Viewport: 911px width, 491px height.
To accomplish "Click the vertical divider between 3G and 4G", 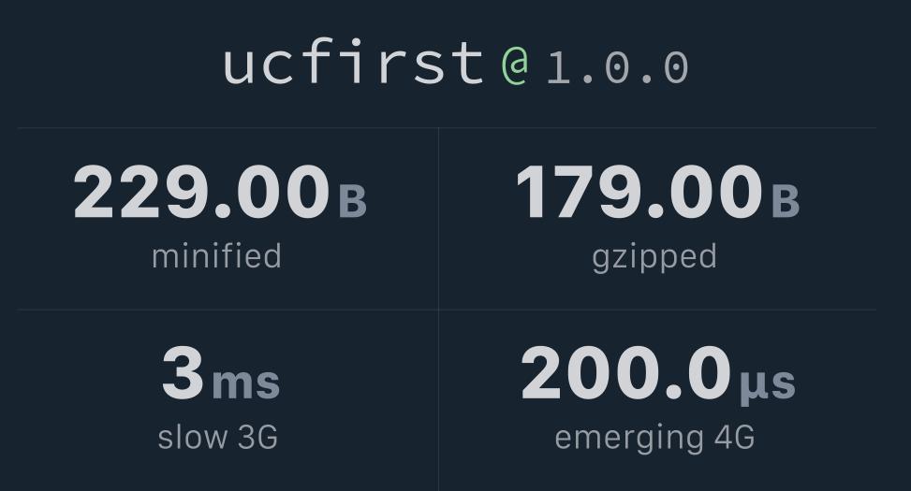I will 438,400.
